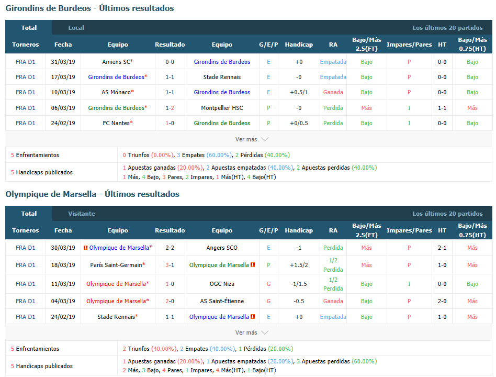Screen dimensions: 496x377
Task: Open FRA D1 link in 17/03/19 Burdeos row
Action: tap(25, 77)
